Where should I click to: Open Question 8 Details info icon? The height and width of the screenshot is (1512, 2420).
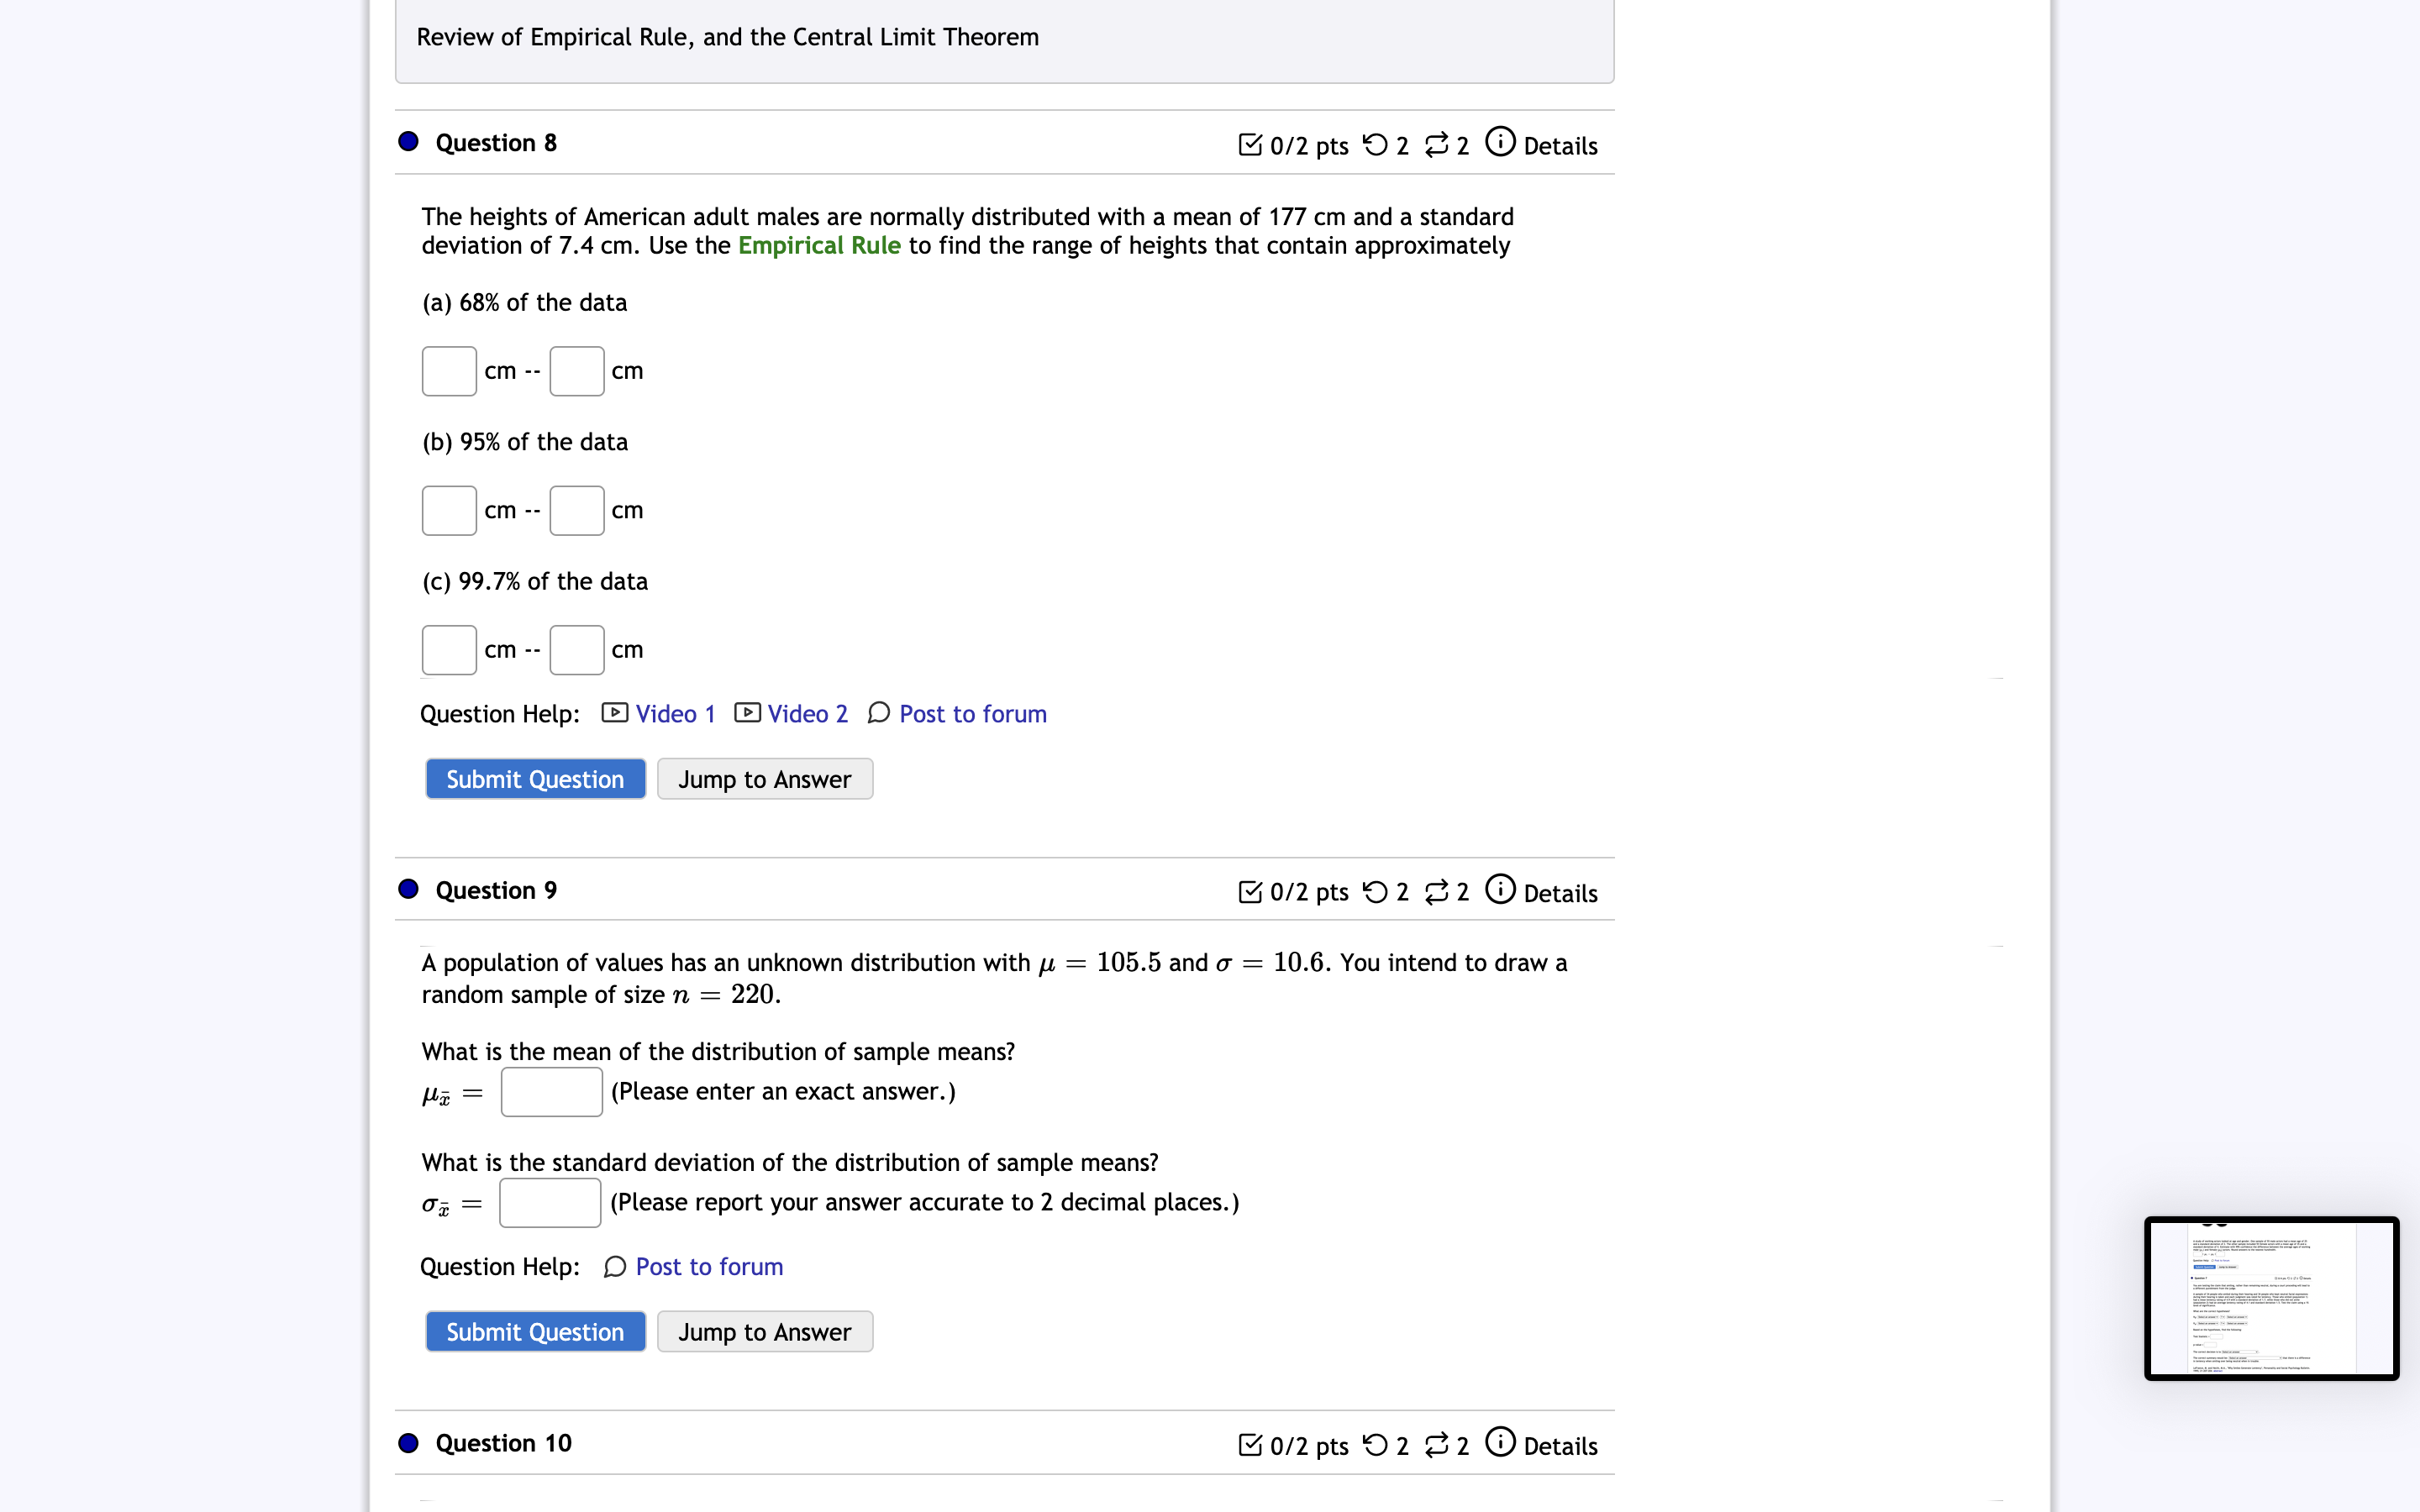click(x=1500, y=142)
